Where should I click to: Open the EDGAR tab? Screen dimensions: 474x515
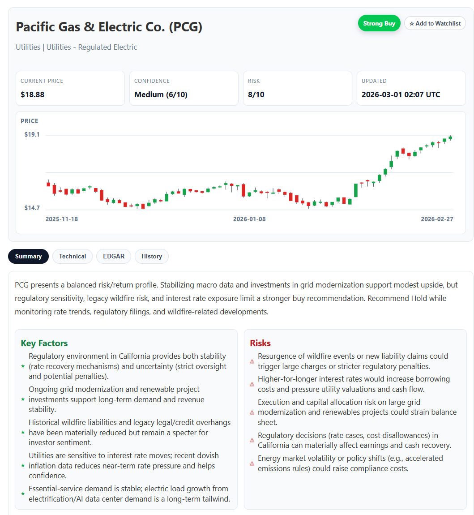pyautogui.click(x=113, y=256)
